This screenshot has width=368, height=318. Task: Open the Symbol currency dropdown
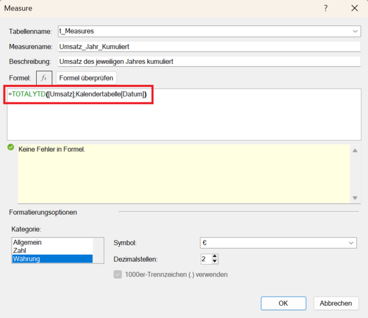pyautogui.click(x=351, y=243)
